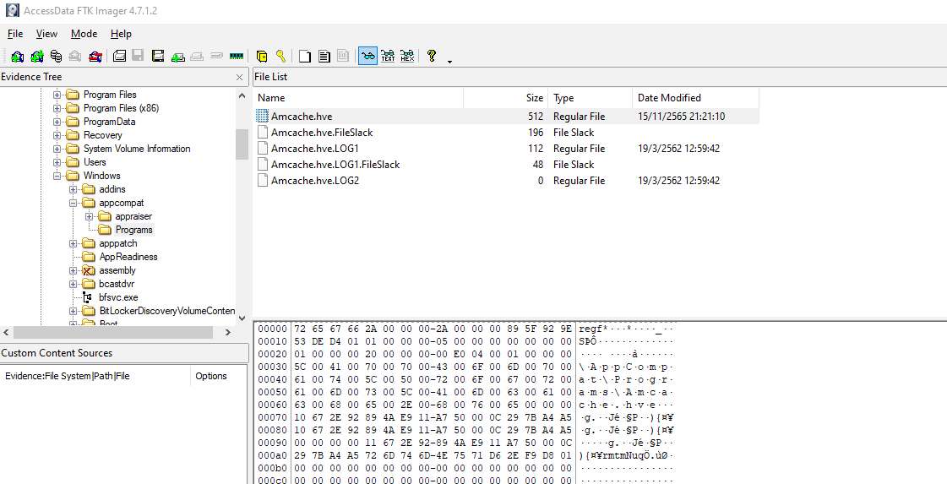Select the Amcache.hve file row

505,116
